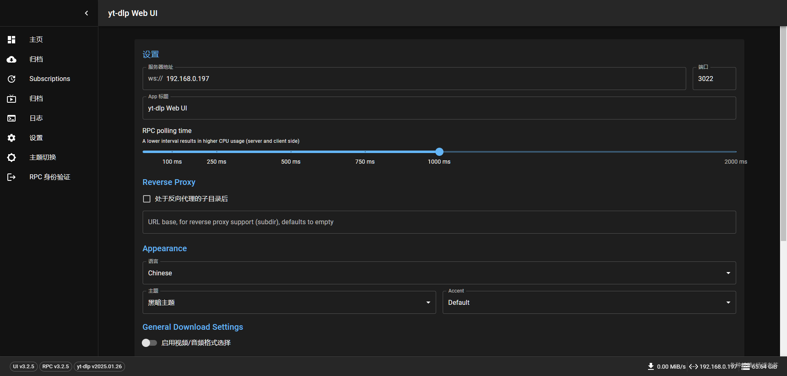The height and width of the screenshot is (376, 787).
Task: Toggle the 启用视频/音频格式选择 switch
Action: coord(149,343)
